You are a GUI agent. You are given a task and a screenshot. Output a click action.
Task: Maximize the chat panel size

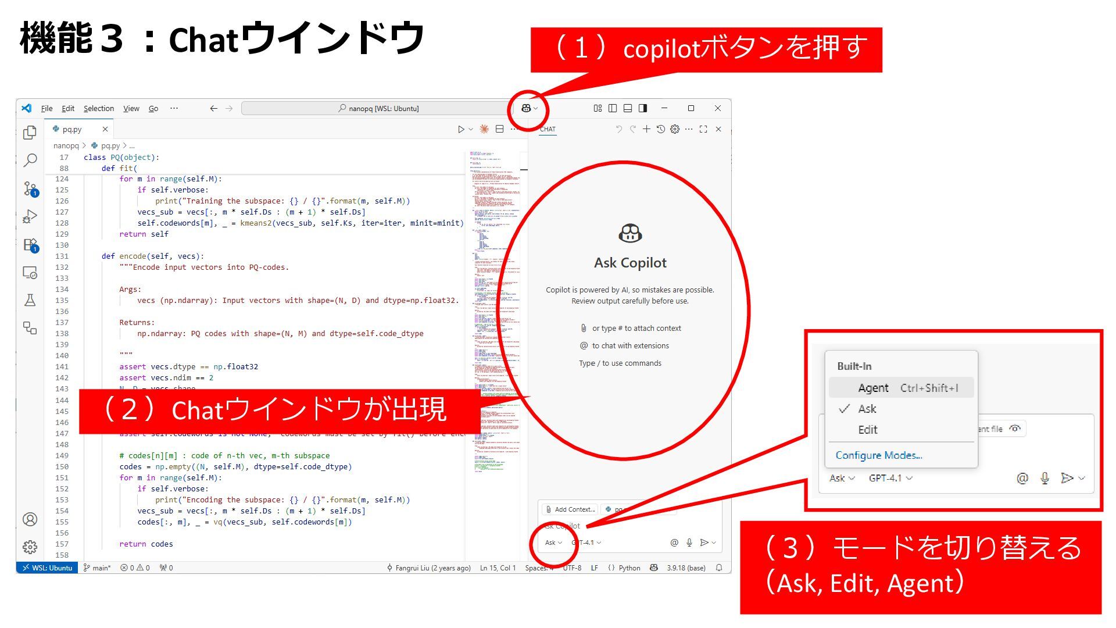pyautogui.click(x=703, y=129)
